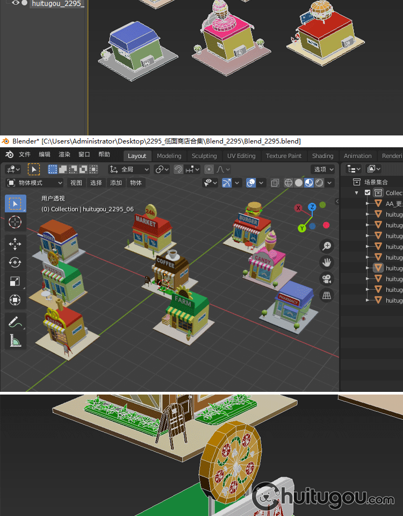Click the camera view icon
Viewport: 403px width, 516px height.
click(x=326, y=279)
